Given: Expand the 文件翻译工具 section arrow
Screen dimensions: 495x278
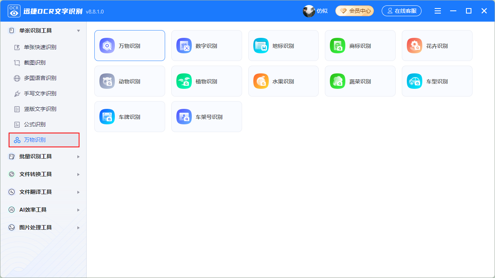Looking at the screenshot, I should coord(79,192).
